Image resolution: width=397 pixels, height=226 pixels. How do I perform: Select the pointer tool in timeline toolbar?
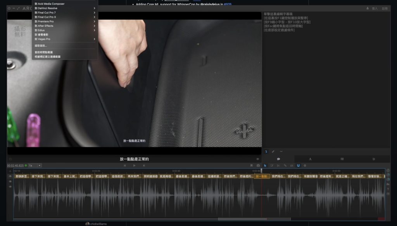265,166
